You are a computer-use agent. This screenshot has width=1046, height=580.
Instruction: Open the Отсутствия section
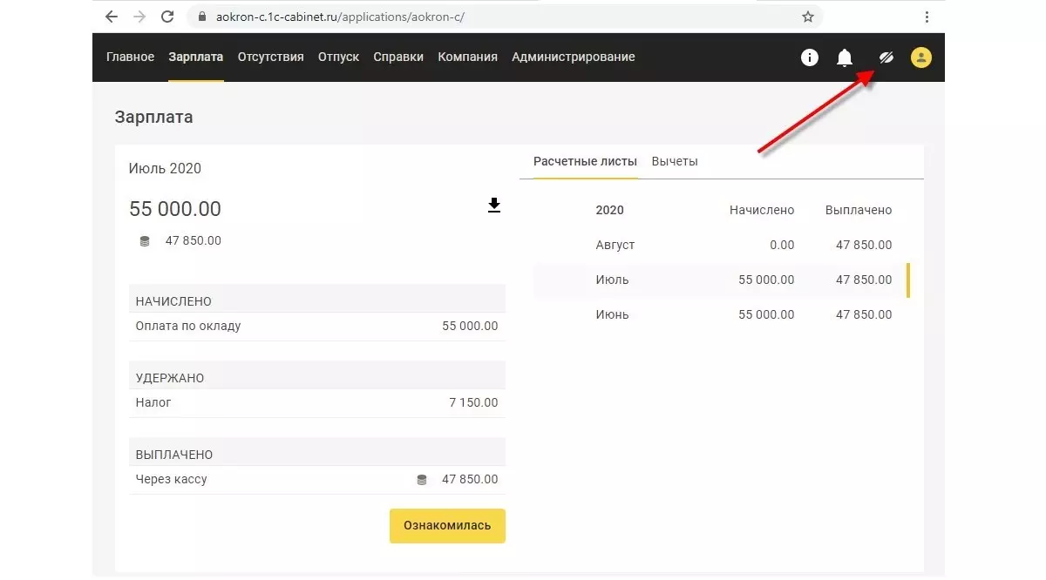(x=270, y=57)
